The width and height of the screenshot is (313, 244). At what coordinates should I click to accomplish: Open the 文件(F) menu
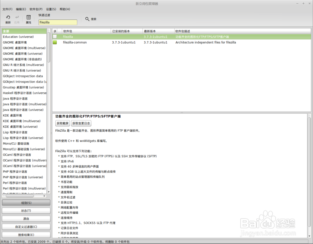[7, 9]
